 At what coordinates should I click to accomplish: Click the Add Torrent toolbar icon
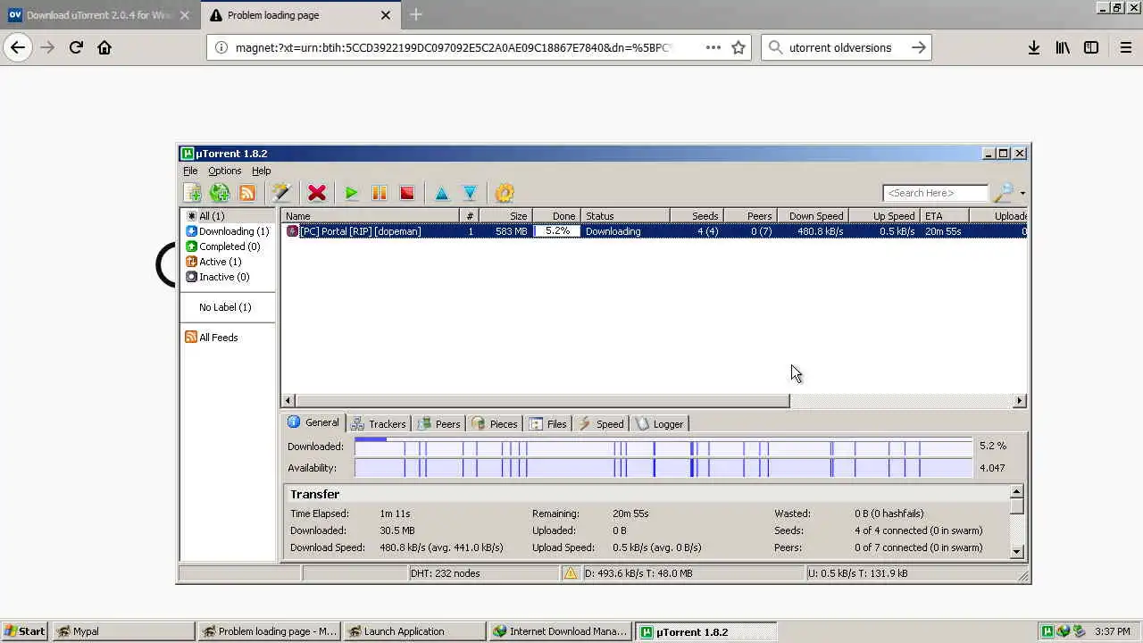tap(192, 193)
